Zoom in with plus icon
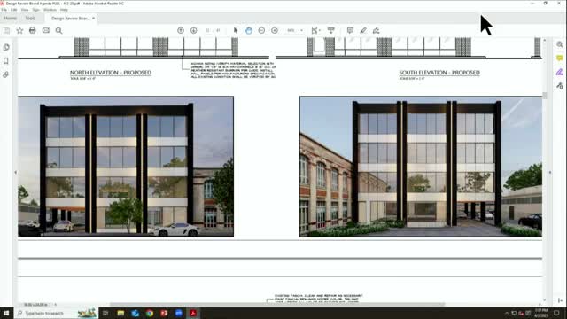The image size is (567, 319). tap(275, 31)
